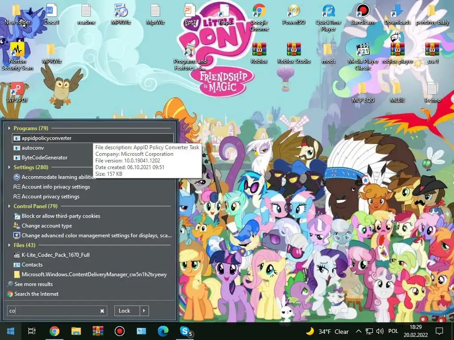The height and width of the screenshot is (340, 454).
Task: Open Chrome from the taskbar
Action: (x=54, y=331)
